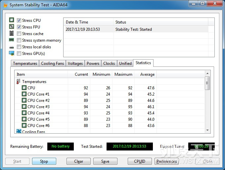Click the Date & Time column header
The height and width of the screenshot is (170, 225).
pos(89,22)
